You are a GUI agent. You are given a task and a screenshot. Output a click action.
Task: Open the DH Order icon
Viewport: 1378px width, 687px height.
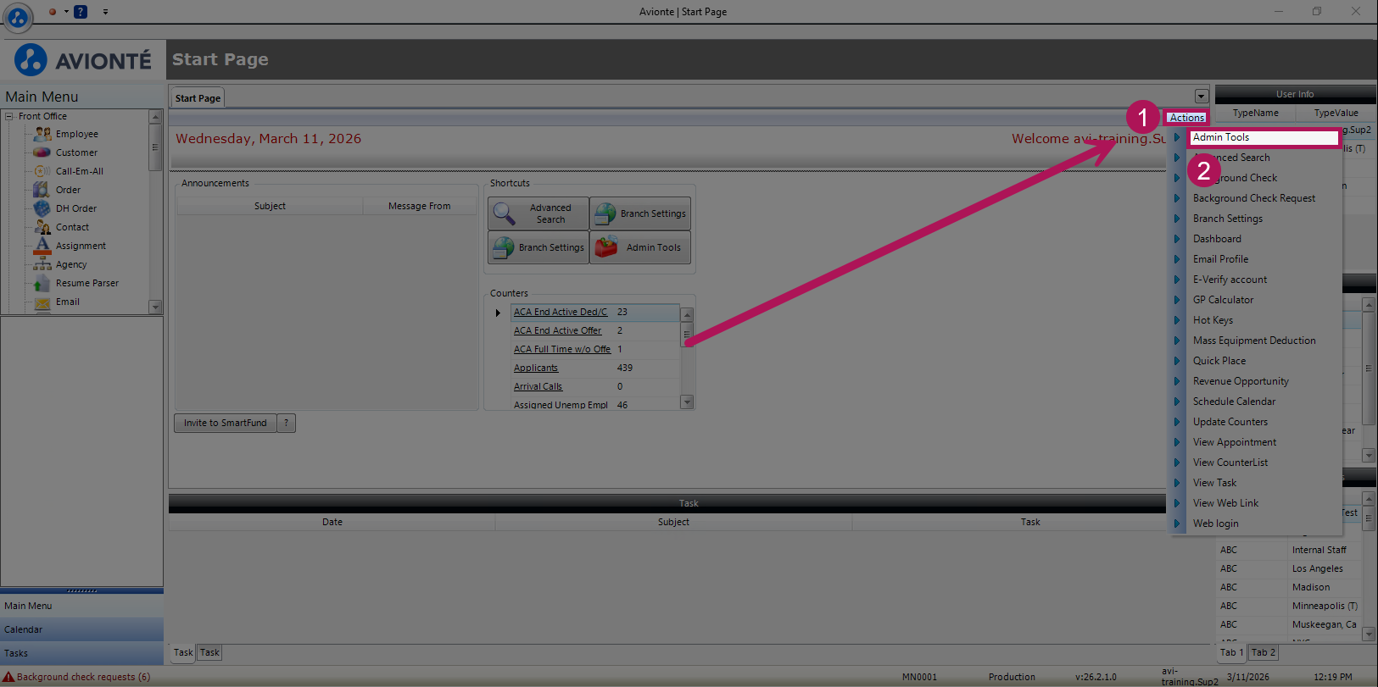coord(42,208)
